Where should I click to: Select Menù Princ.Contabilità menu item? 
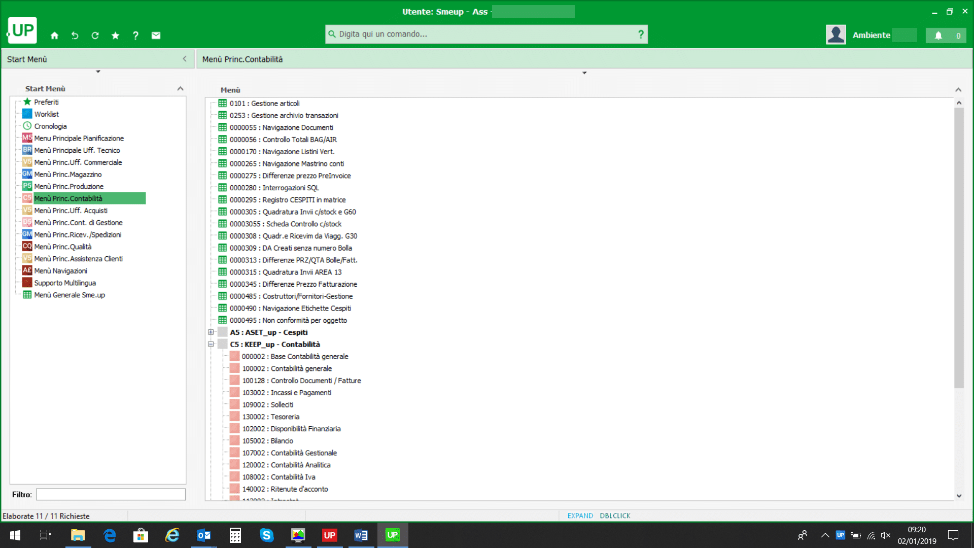pyautogui.click(x=67, y=198)
